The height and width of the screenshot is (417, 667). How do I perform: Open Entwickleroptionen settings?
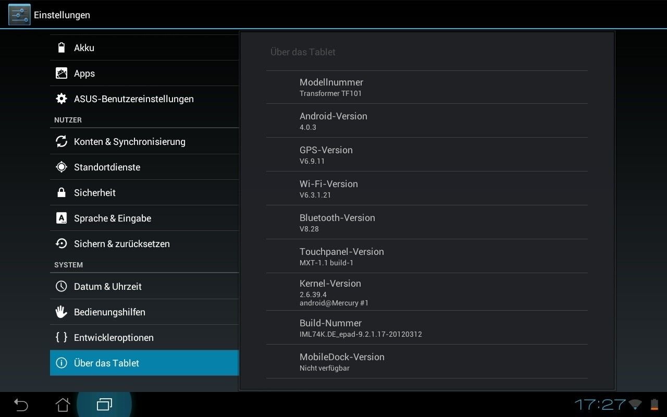(x=144, y=337)
